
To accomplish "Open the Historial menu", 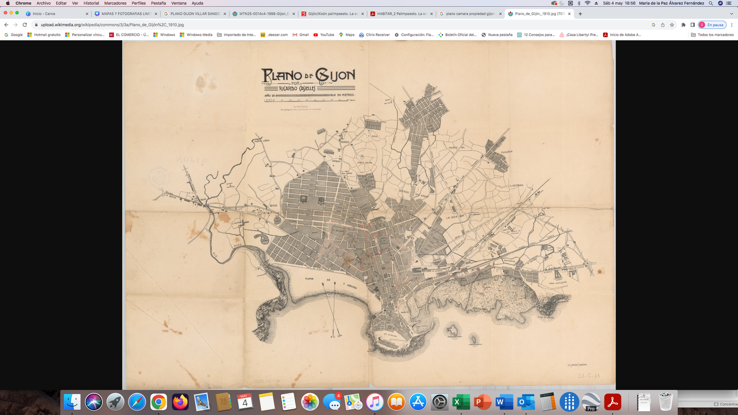I will click(91, 3).
